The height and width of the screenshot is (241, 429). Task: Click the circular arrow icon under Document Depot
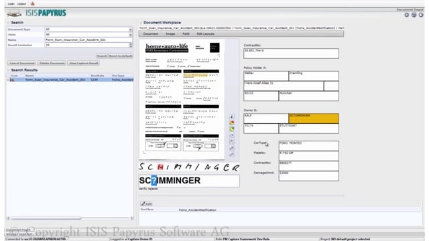(x=421, y=15)
